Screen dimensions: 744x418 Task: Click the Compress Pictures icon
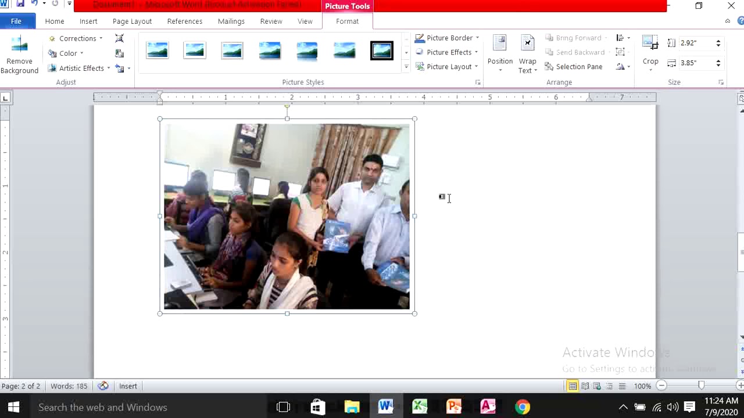pyautogui.click(x=119, y=38)
